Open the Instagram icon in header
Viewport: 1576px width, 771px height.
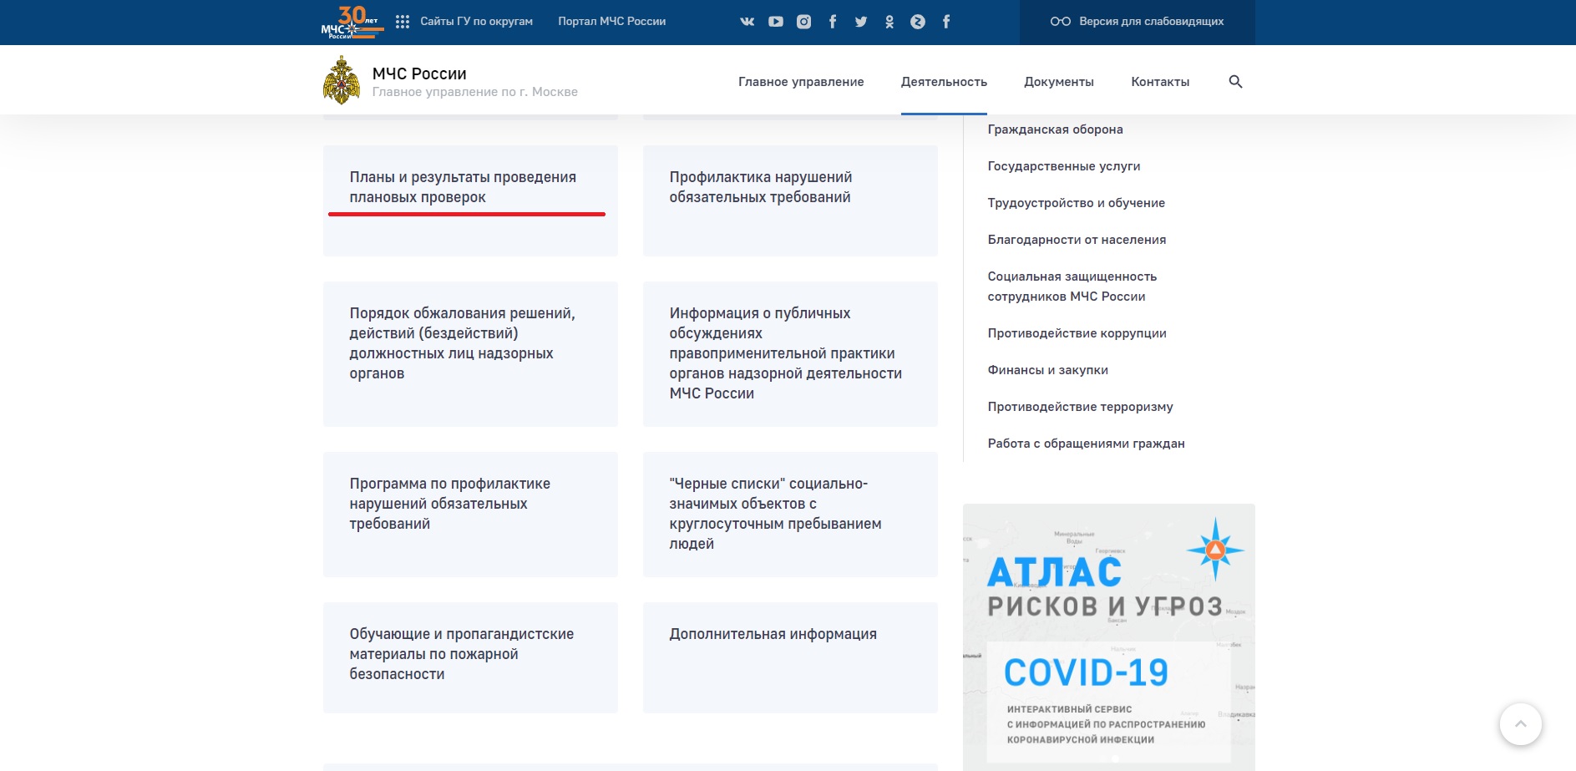point(804,22)
